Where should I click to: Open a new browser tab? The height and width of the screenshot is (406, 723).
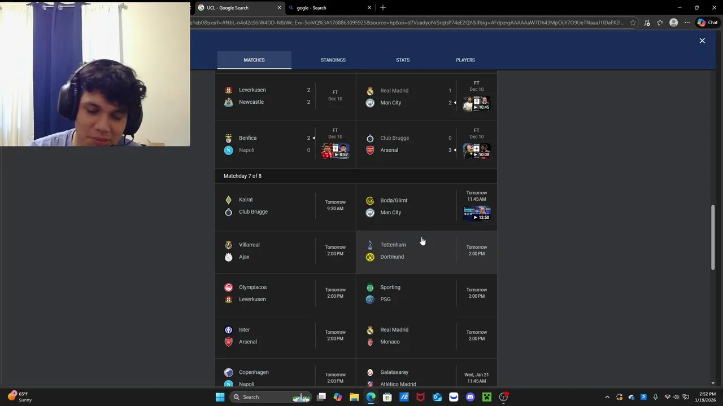pyautogui.click(x=383, y=8)
